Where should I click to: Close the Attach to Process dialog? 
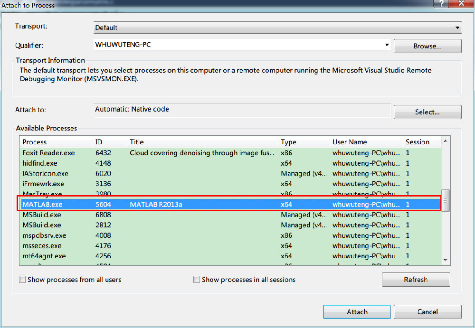click(x=461, y=3)
